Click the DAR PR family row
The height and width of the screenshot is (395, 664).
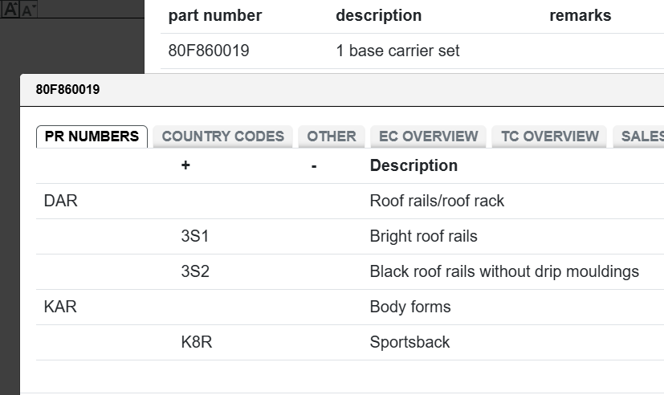pos(61,201)
